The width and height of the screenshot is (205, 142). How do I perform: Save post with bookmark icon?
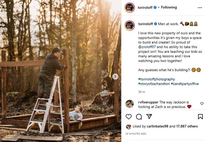coord(200,117)
